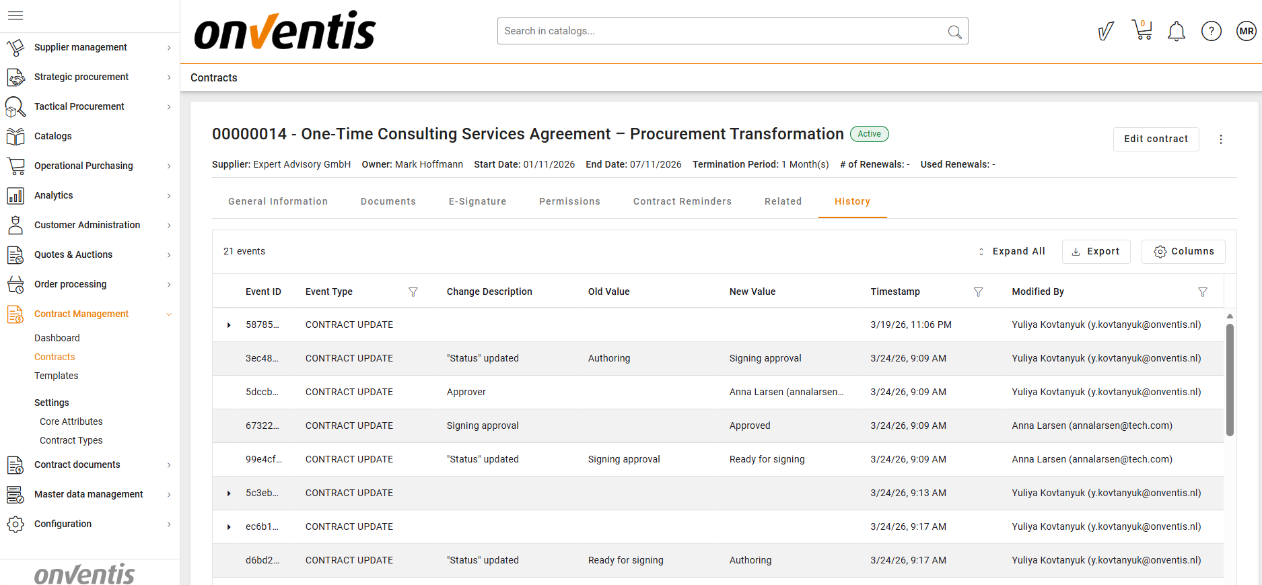Open the help question mark icon
This screenshot has height=585, width=1262.
[1211, 32]
